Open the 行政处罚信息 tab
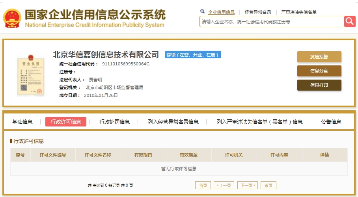Image resolution: width=358 pixels, height=197 pixels. tap(115, 122)
